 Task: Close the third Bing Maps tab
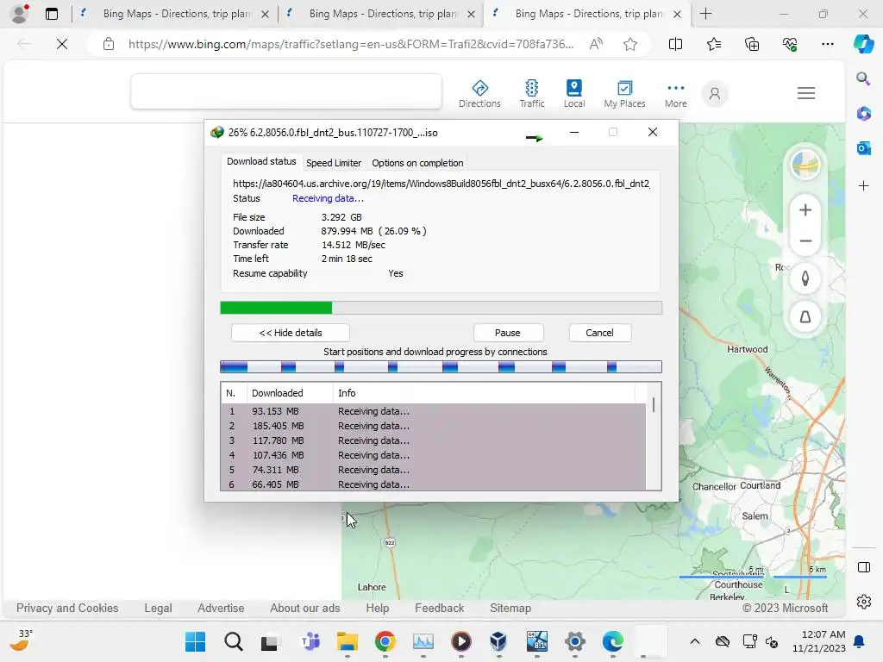(678, 14)
